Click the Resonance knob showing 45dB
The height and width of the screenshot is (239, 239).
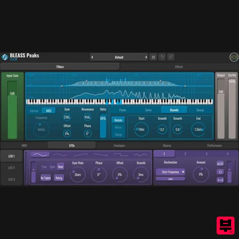pyautogui.click(x=88, y=117)
